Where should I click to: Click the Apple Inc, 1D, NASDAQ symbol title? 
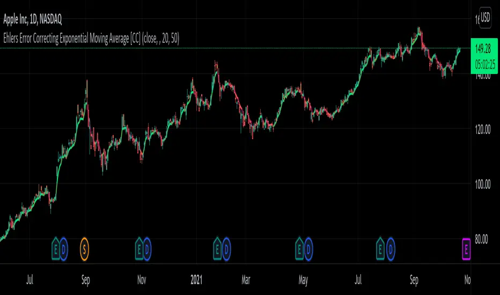click(x=33, y=19)
